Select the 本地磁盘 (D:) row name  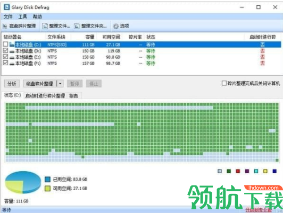pyautogui.click(x=28, y=51)
